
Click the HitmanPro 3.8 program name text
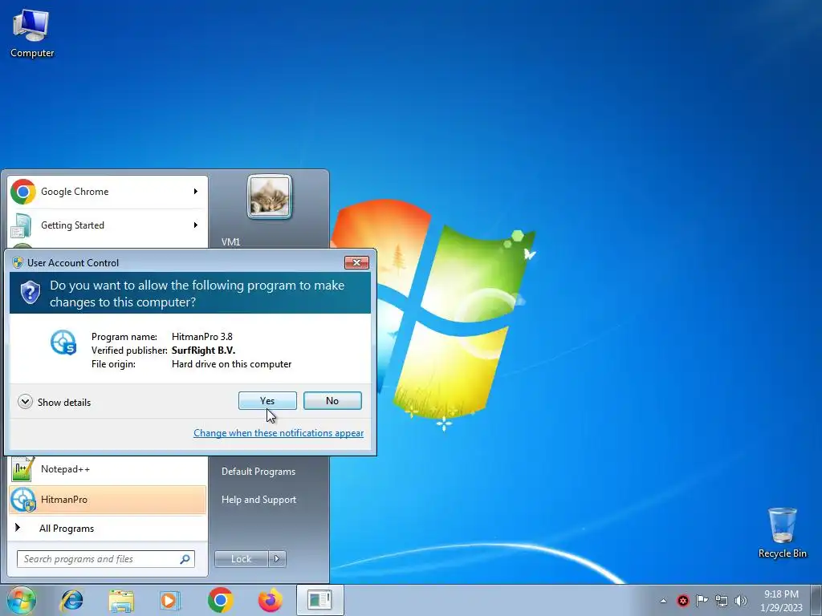(x=201, y=337)
